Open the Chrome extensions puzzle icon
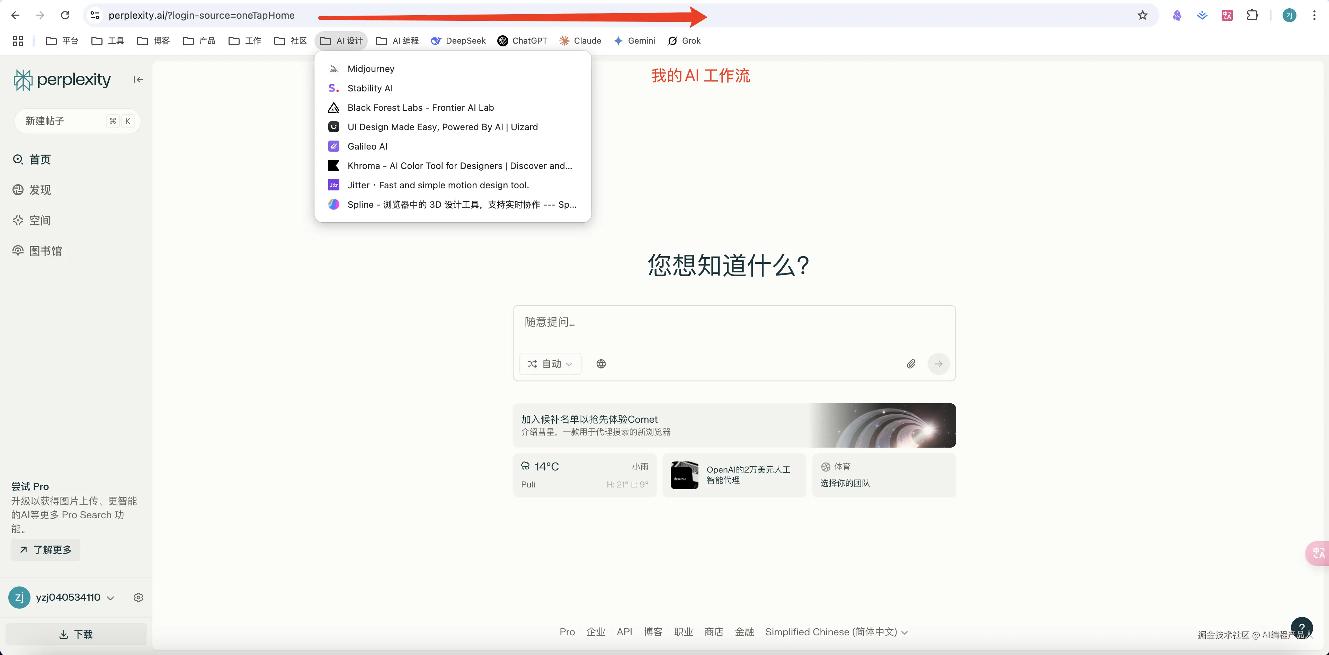 tap(1252, 15)
